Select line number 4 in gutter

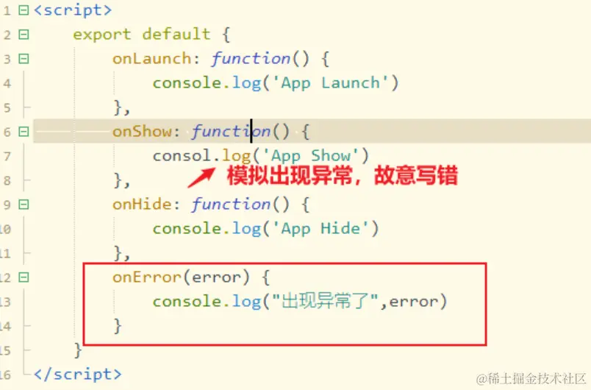(7, 83)
